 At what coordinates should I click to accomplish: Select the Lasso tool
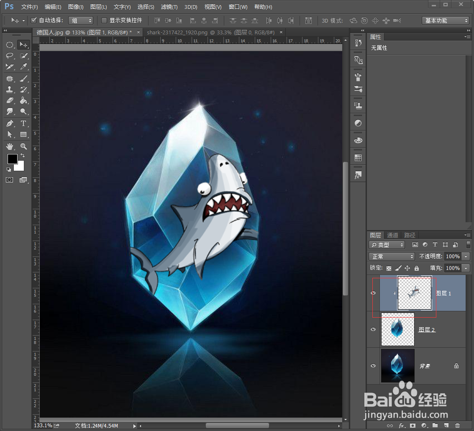10,56
